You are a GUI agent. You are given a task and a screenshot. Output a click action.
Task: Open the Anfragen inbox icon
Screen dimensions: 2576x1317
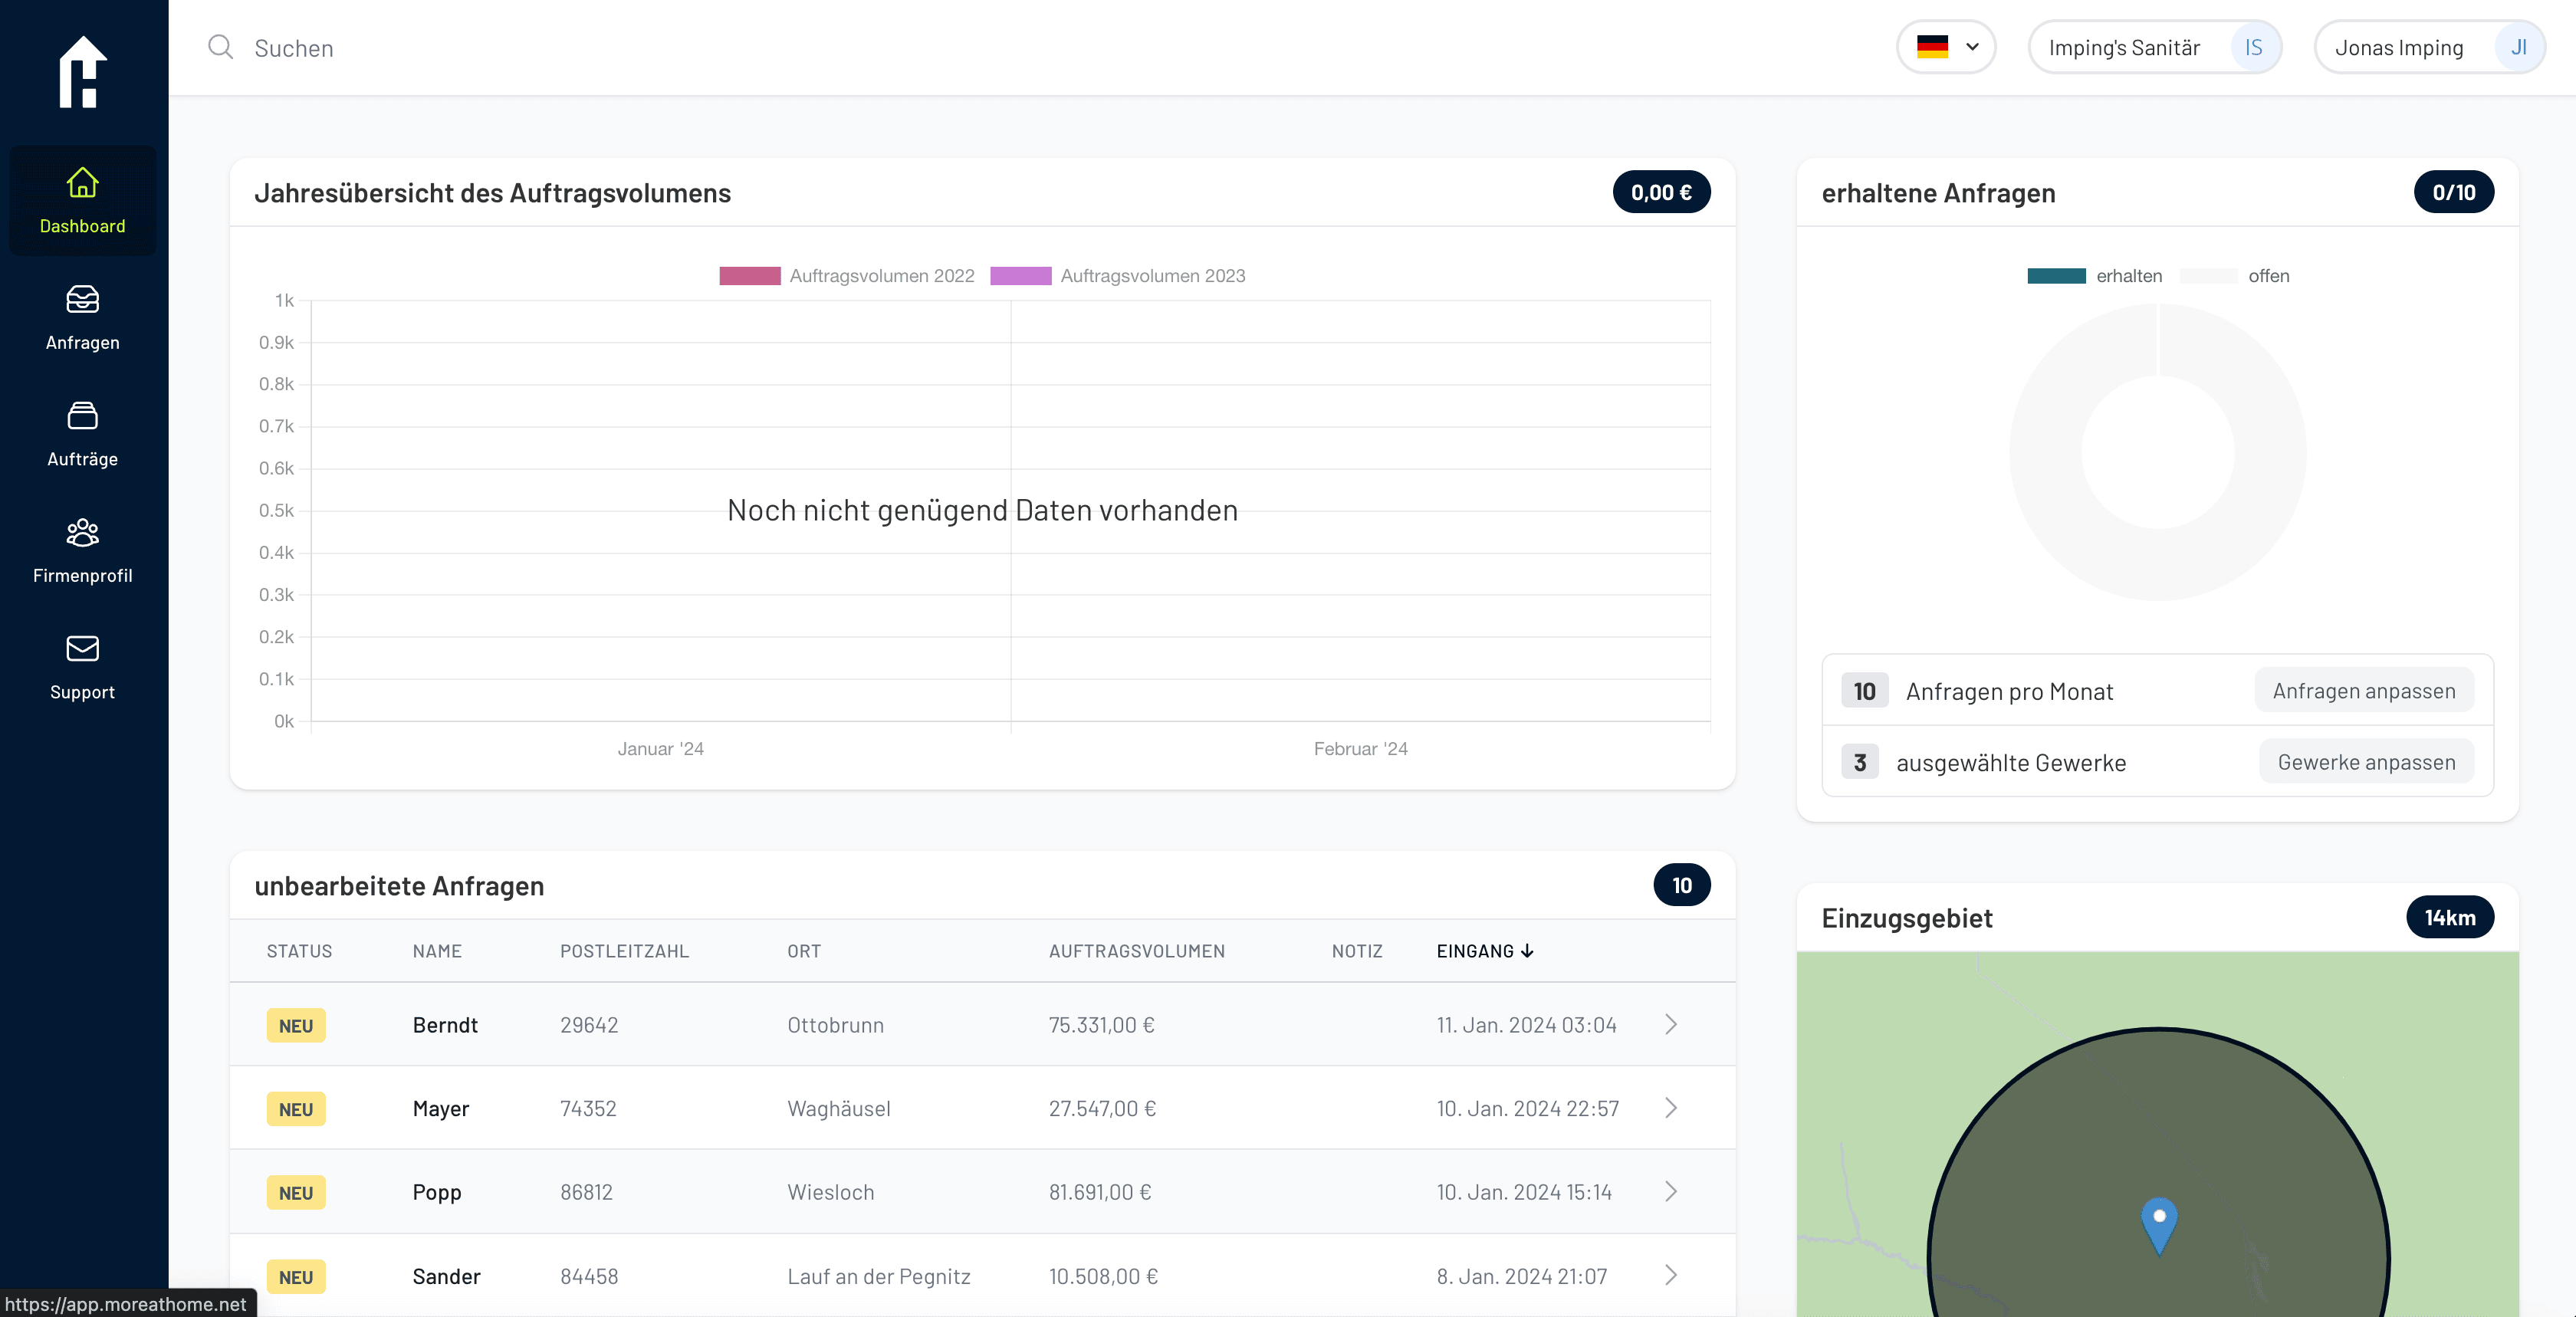[x=83, y=299]
